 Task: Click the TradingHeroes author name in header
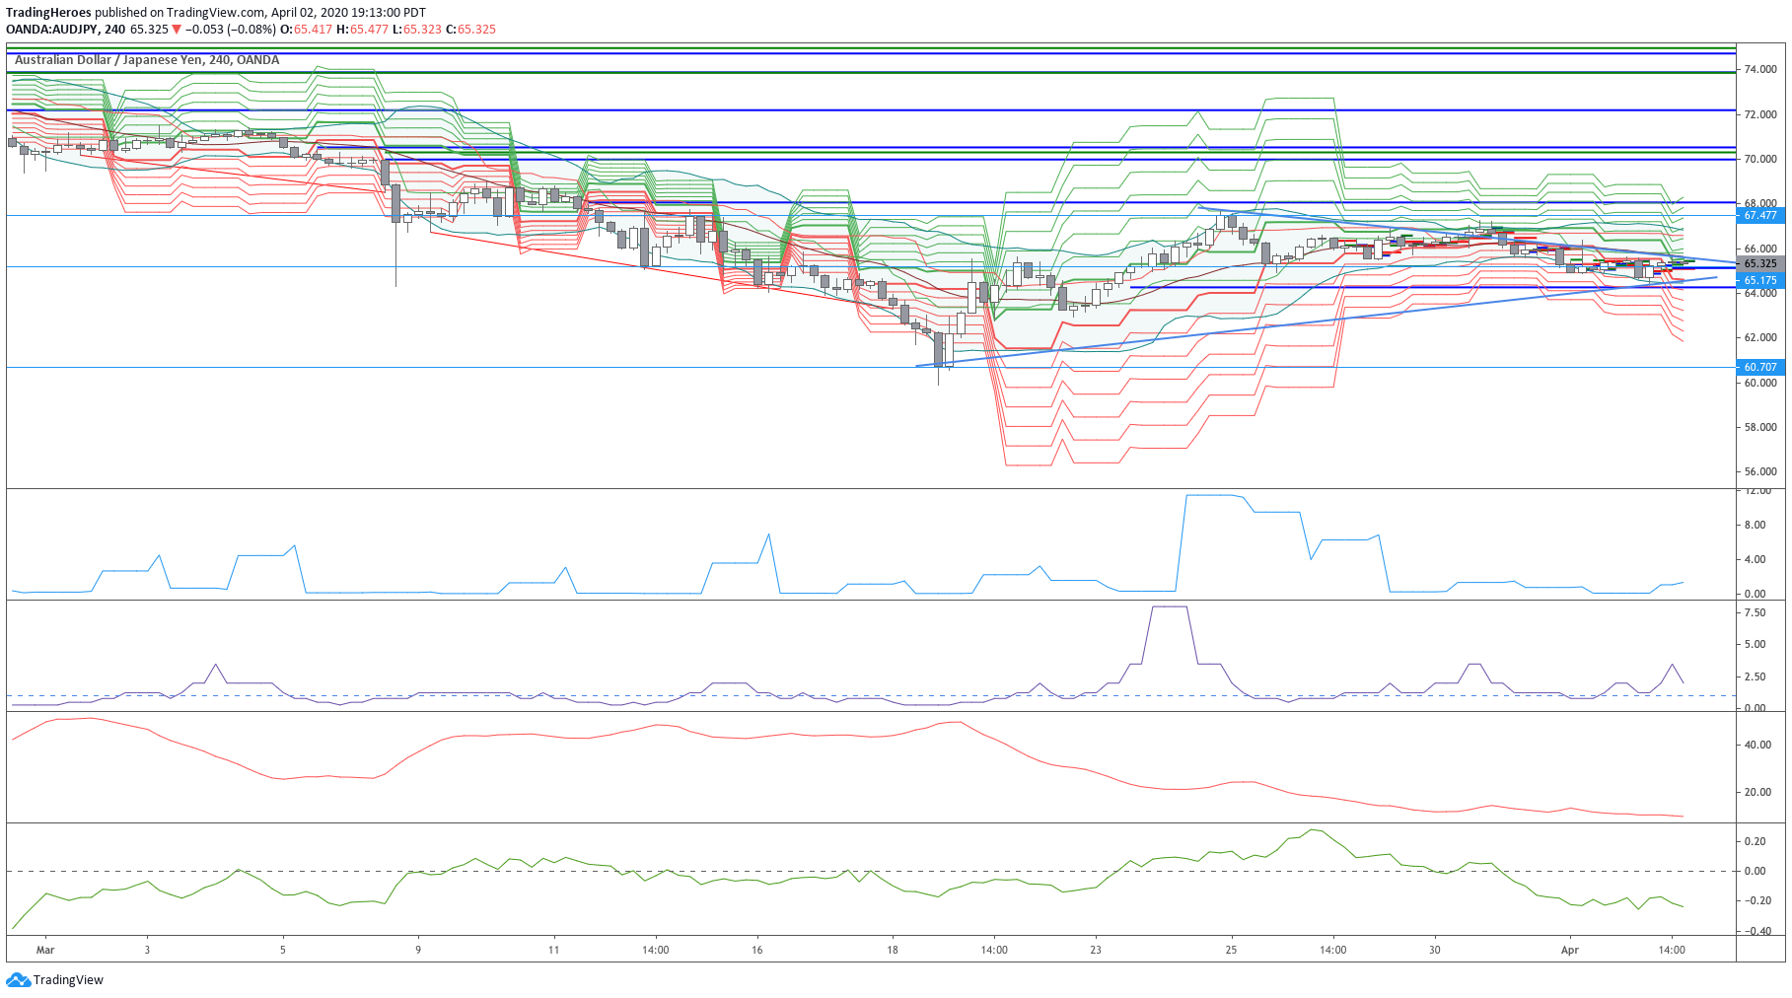(x=48, y=13)
